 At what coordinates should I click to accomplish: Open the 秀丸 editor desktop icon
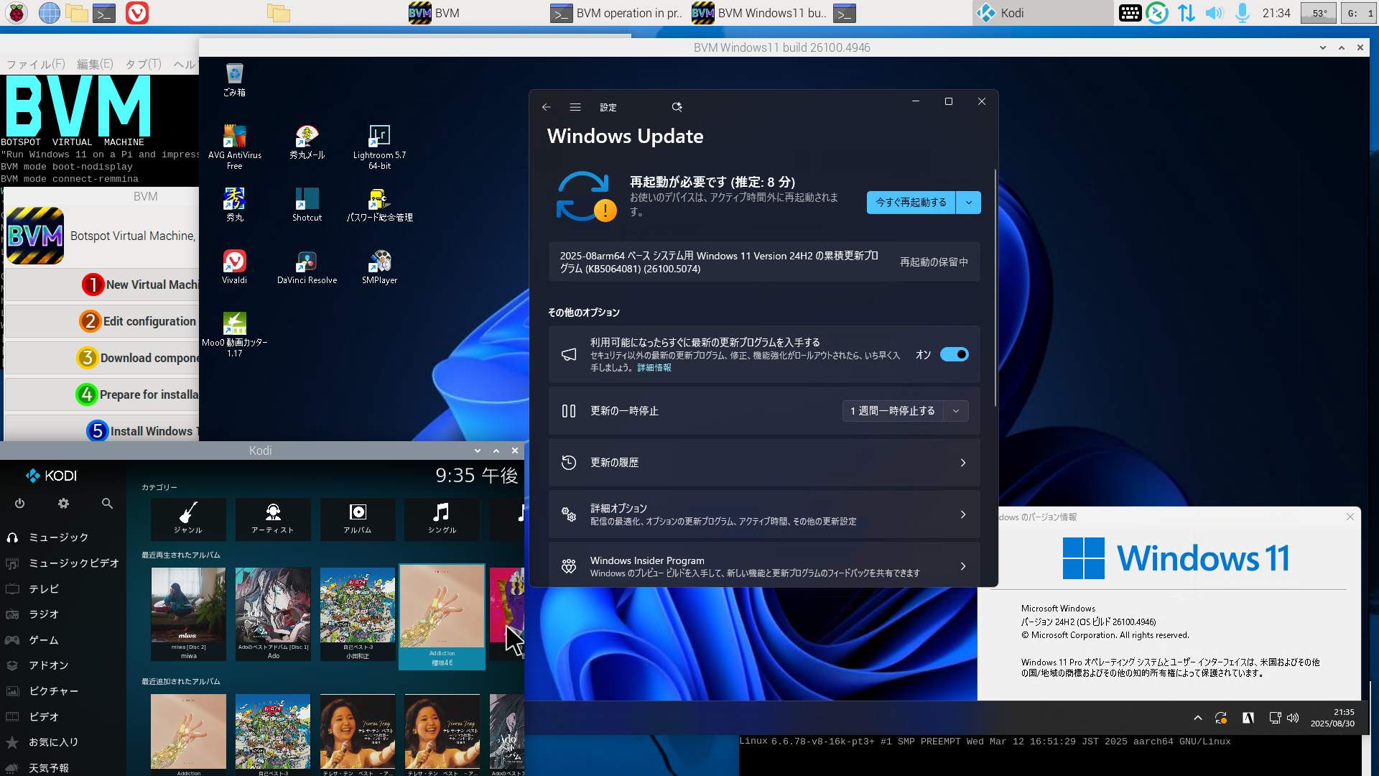point(234,204)
